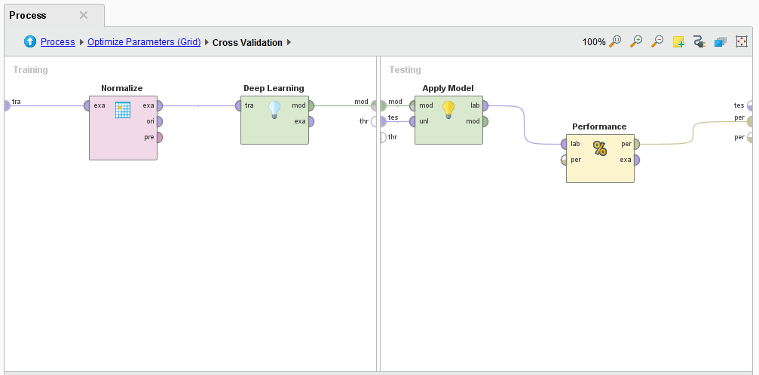Screen dimensions: 759x375
Task: Click Deep Learning exa output port
Action: click(x=311, y=121)
